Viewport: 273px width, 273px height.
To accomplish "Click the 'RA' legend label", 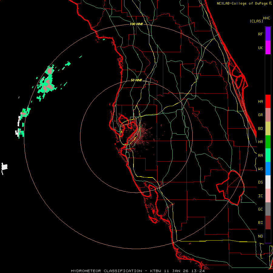I will coord(260,156).
